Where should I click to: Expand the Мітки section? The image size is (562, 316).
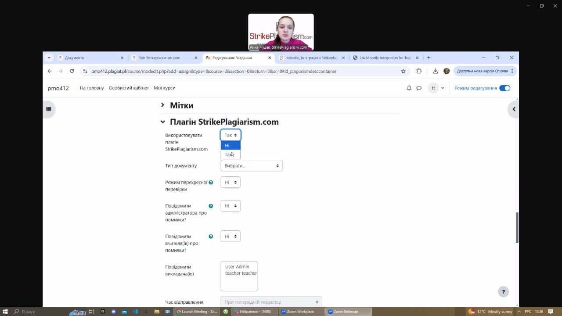tap(162, 105)
